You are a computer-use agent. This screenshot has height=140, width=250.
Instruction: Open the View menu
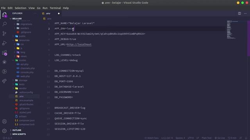(32, 8)
